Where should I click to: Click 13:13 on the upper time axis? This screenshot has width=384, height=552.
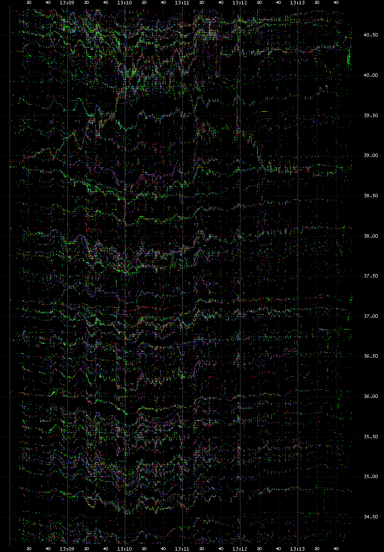(x=298, y=2)
